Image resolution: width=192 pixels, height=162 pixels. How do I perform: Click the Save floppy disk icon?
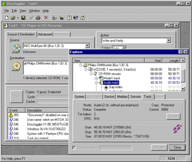coord(23,18)
